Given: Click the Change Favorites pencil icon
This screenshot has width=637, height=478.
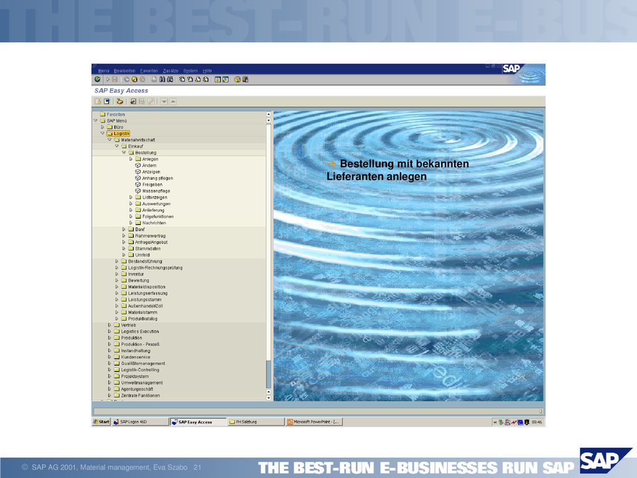Looking at the screenshot, I should point(151,101).
